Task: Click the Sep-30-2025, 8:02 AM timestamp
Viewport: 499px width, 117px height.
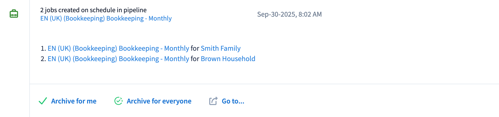Action: (289, 14)
